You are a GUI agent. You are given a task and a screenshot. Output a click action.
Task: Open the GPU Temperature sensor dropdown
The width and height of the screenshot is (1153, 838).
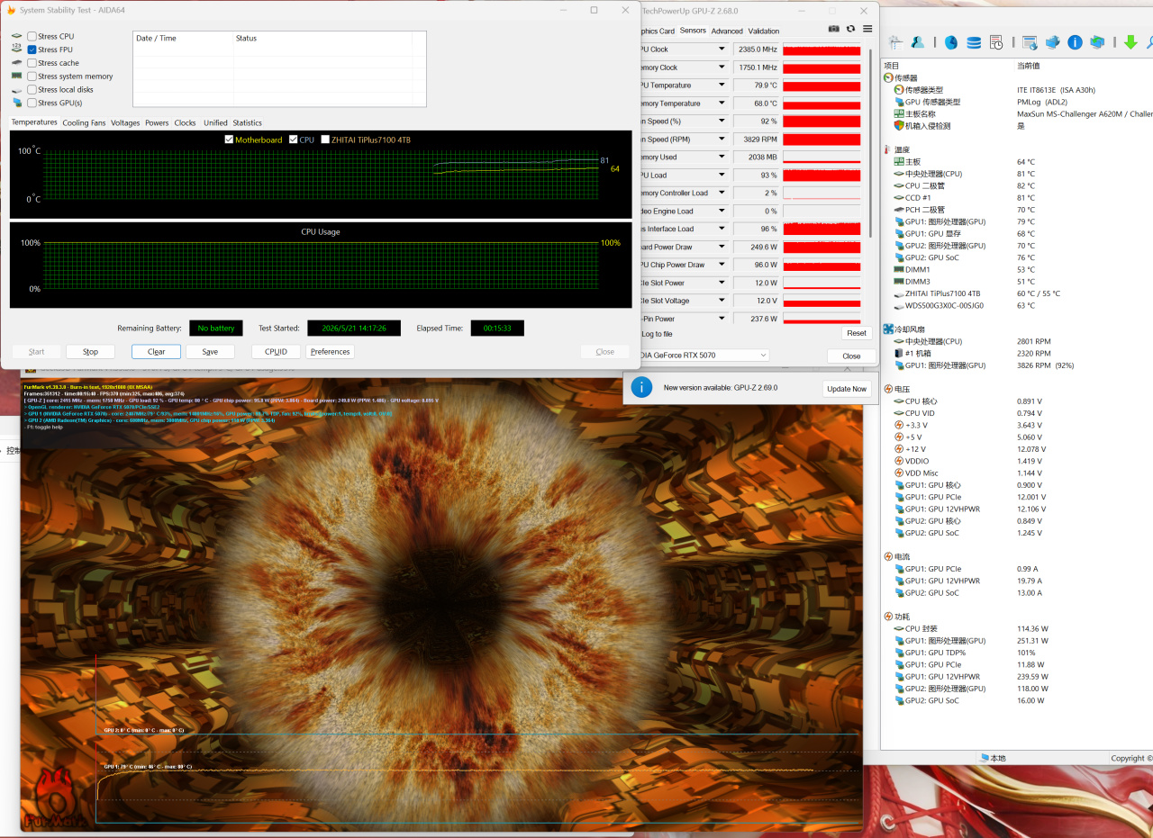pyautogui.click(x=721, y=86)
